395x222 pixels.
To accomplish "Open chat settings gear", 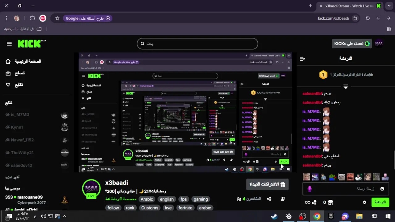I will [364, 202].
